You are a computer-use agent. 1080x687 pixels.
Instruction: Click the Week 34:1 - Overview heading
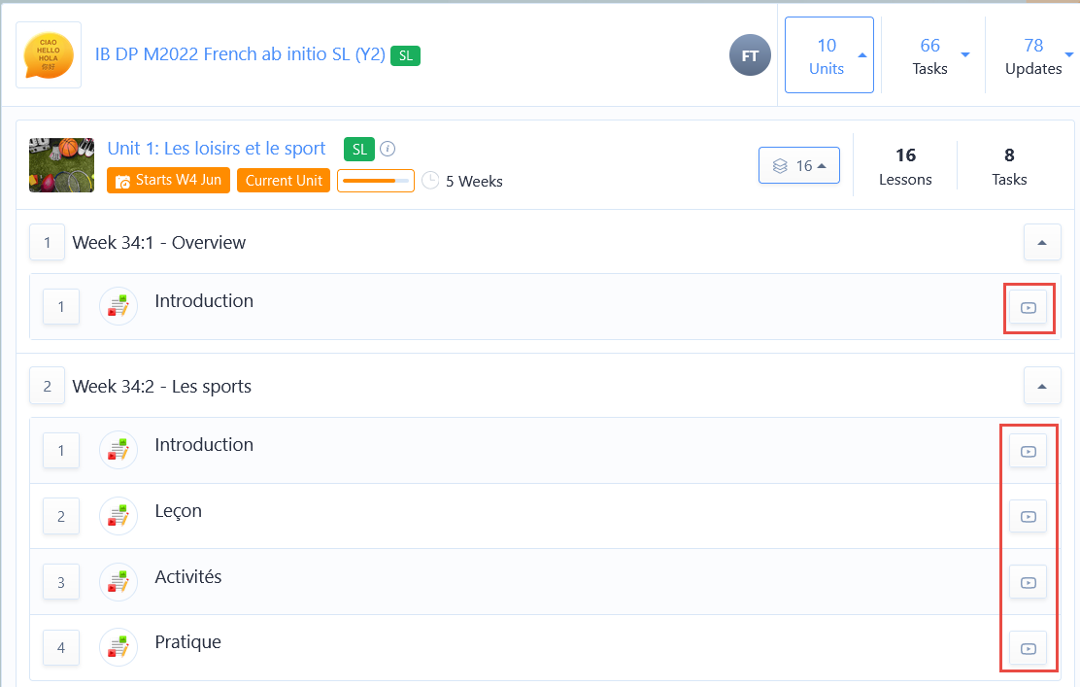click(159, 243)
